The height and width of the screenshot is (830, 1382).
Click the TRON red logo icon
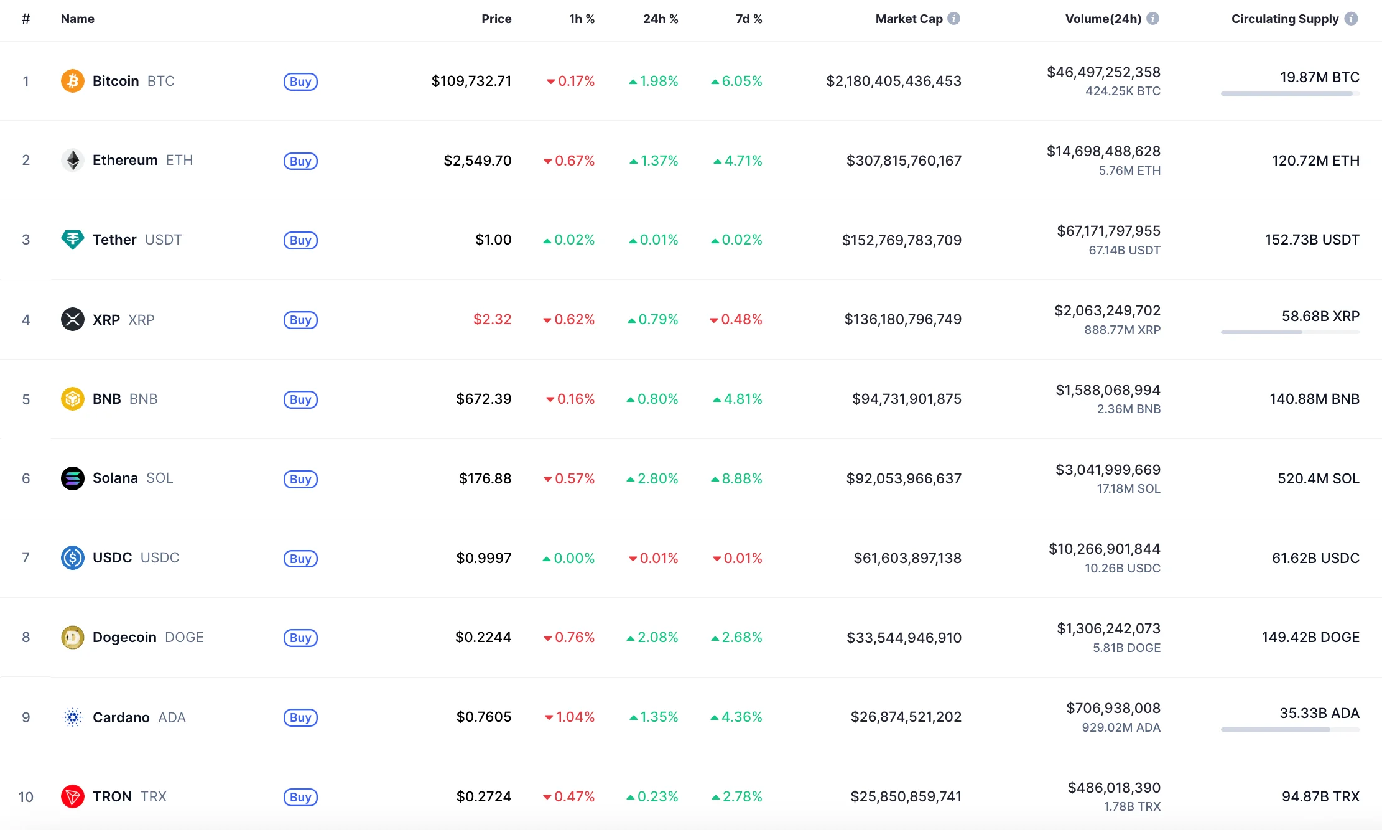[72, 796]
